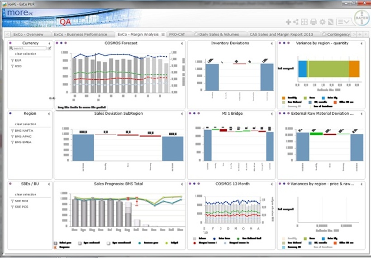Click the roiPE app icon in title bar
Image resolution: width=371 pixels, height=258 pixels.
coord(4,4)
